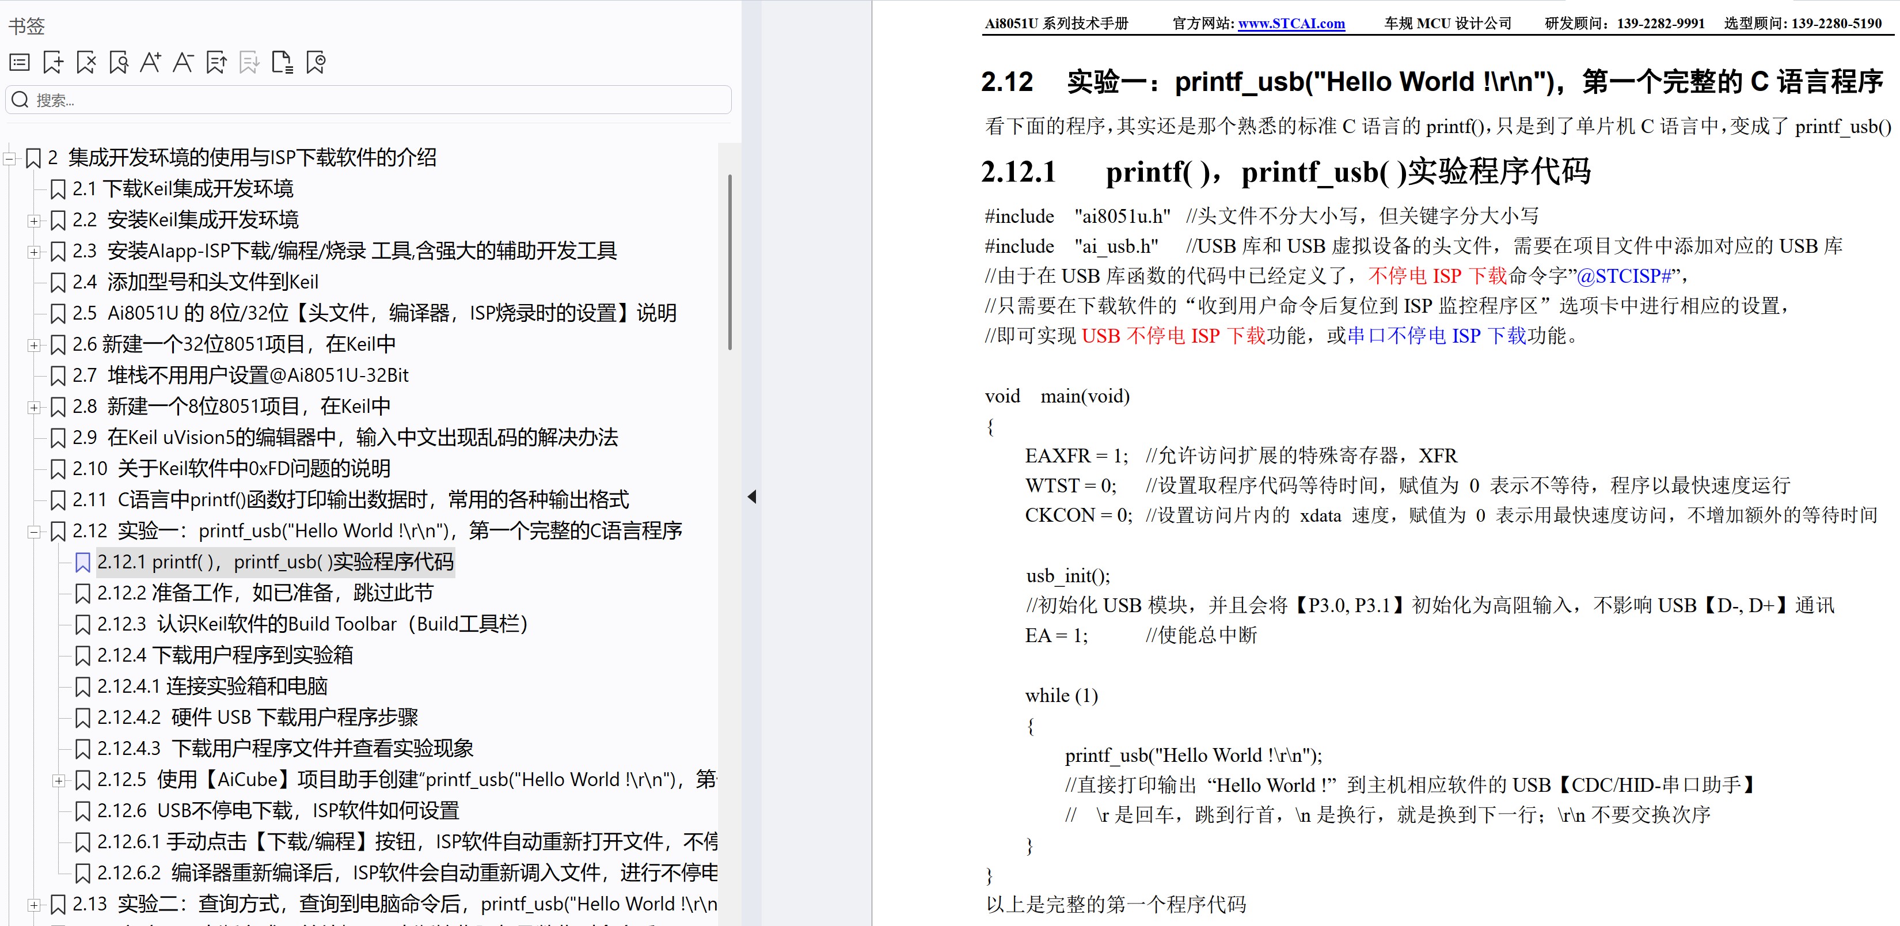
Task: Click the 搜索 bookmark search field
Action: tap(369, 100)
